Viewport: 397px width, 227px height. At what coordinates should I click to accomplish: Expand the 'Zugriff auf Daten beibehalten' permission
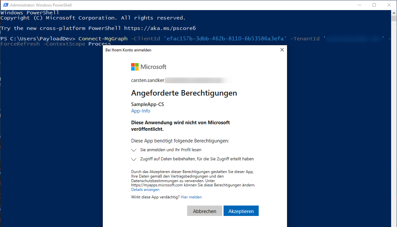[134, 159]
